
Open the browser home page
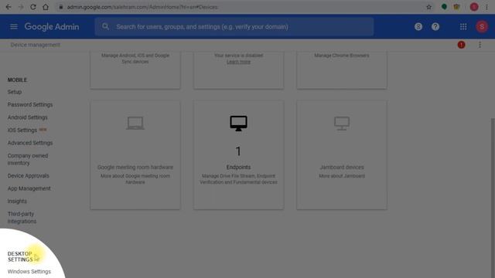click(46, 7)
